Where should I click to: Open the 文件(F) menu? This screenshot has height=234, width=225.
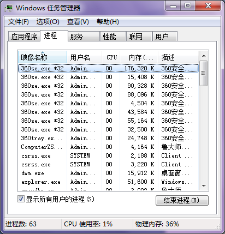point(19,22)
